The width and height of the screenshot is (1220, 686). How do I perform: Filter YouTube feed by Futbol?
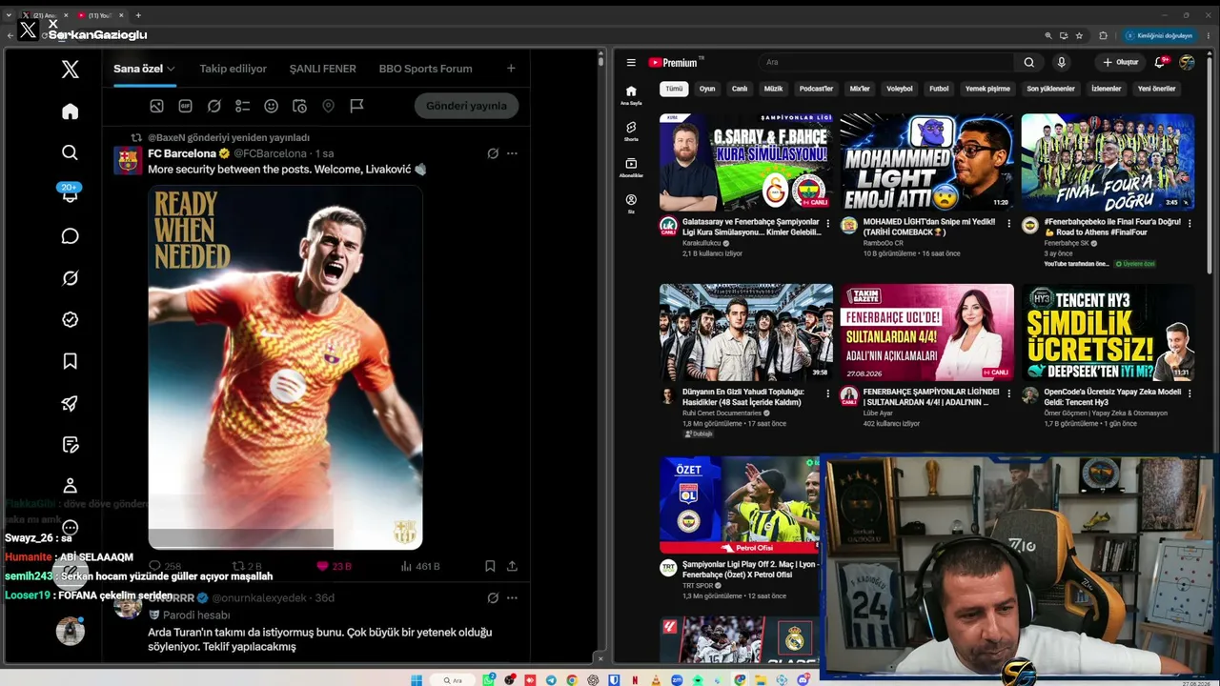pos(939,89)
